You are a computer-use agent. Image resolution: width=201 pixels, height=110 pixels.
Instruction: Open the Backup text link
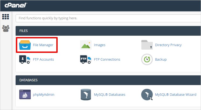pyautogui.click(x=161, y=59)
